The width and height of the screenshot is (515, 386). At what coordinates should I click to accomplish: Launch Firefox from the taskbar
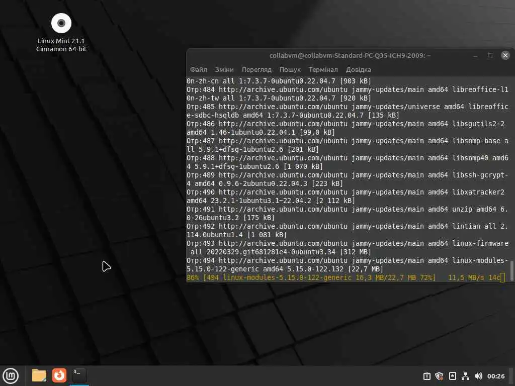coord(59,375)
